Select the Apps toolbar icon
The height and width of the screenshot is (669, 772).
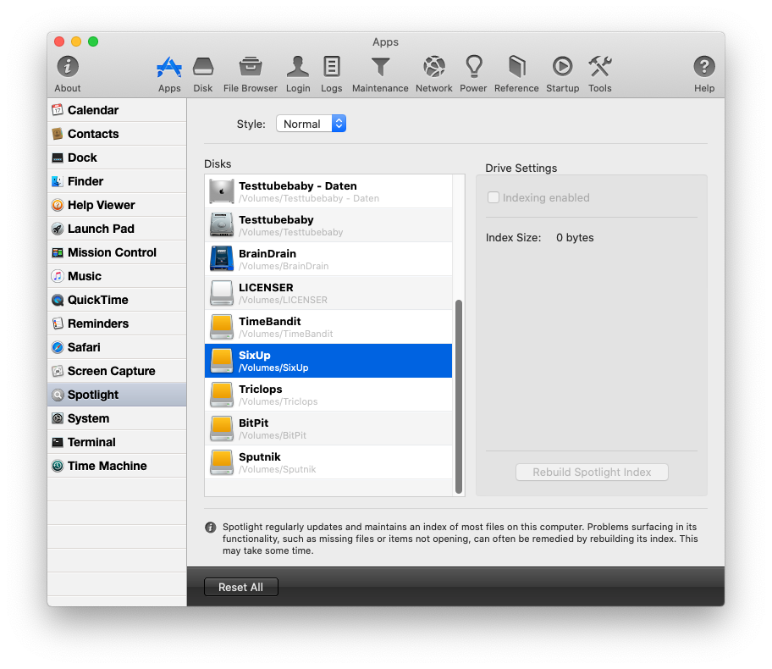point(169,74)
